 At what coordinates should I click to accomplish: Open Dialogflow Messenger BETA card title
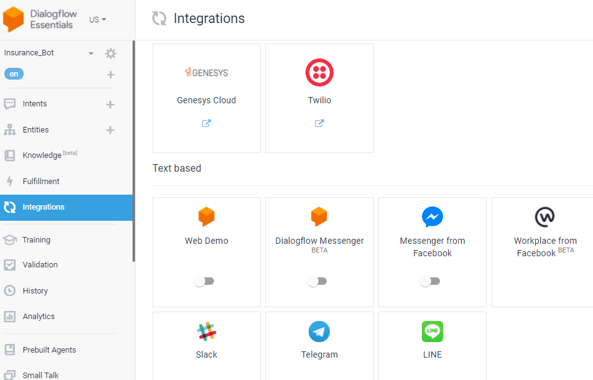coord(320,244)
